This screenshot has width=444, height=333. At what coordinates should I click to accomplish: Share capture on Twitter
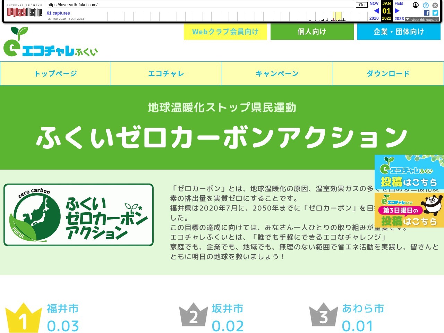point(435,13)
